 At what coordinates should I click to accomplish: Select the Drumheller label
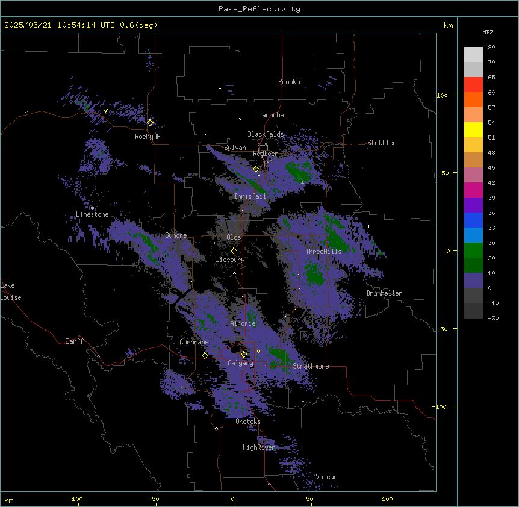point(384,293)
